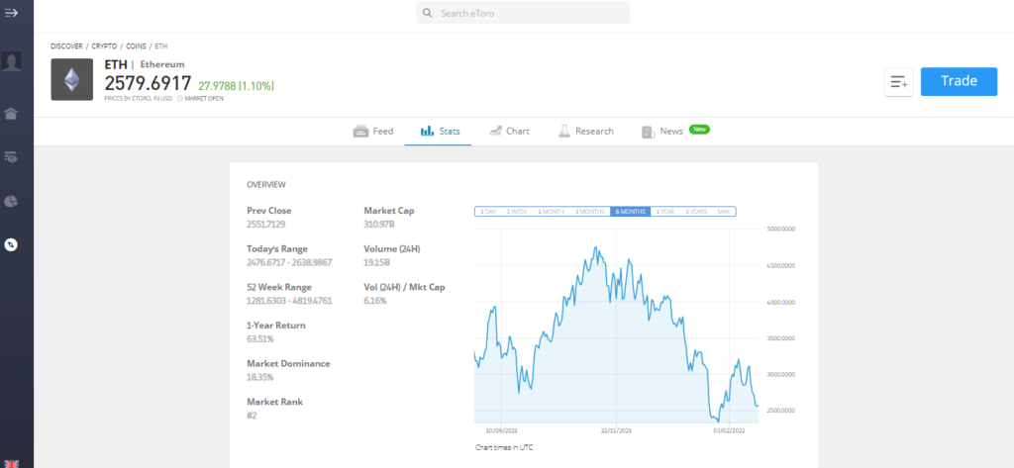Click the DISCOVER breadcrumb link
1014x468 pixels.
[66, 47]
